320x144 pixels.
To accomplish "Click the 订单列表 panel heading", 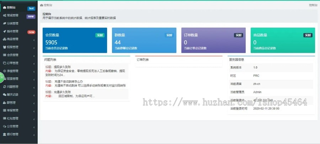I will (x=143, y=60).
